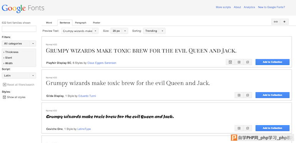Show all styles icon for Playfair Display SC

(x=230, y=62)
